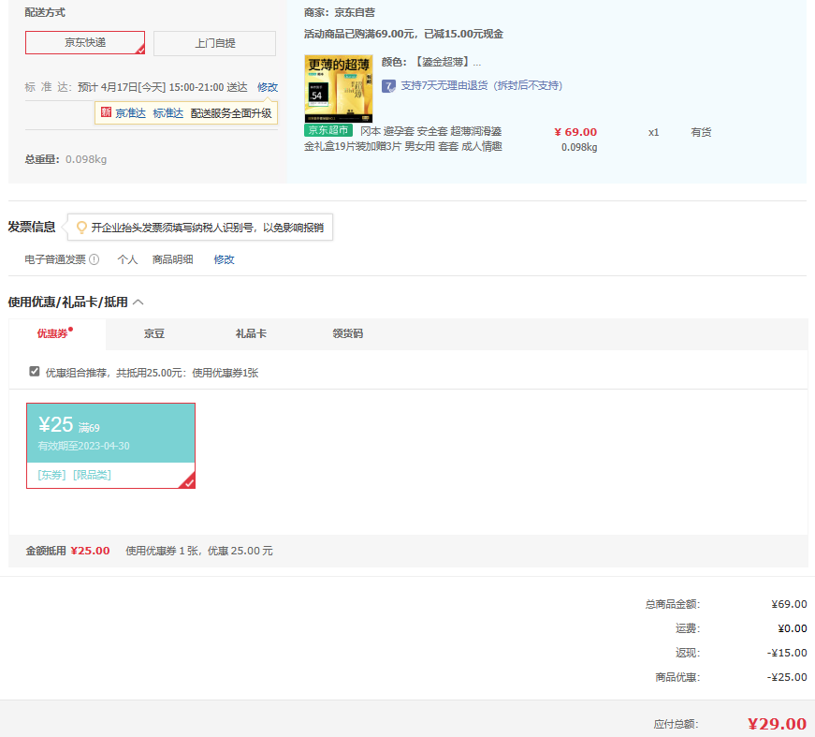Click the 总商品金额 ¥69.00 value
The height and width of the screenshot is (737, 815).
pos(789,604)
